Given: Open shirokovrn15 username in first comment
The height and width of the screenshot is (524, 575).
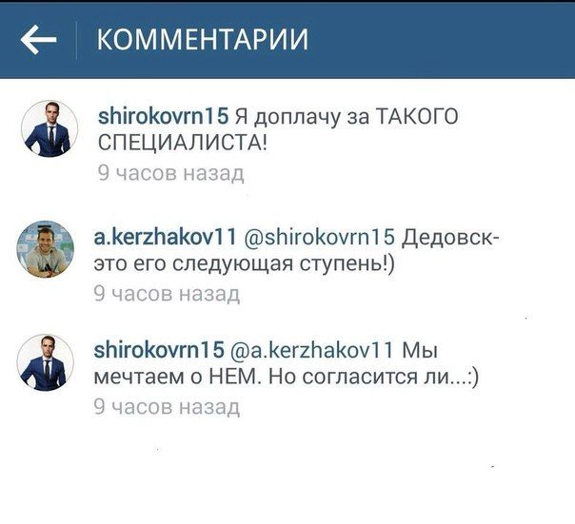Looking at the screenshot, I should (163, 117).
